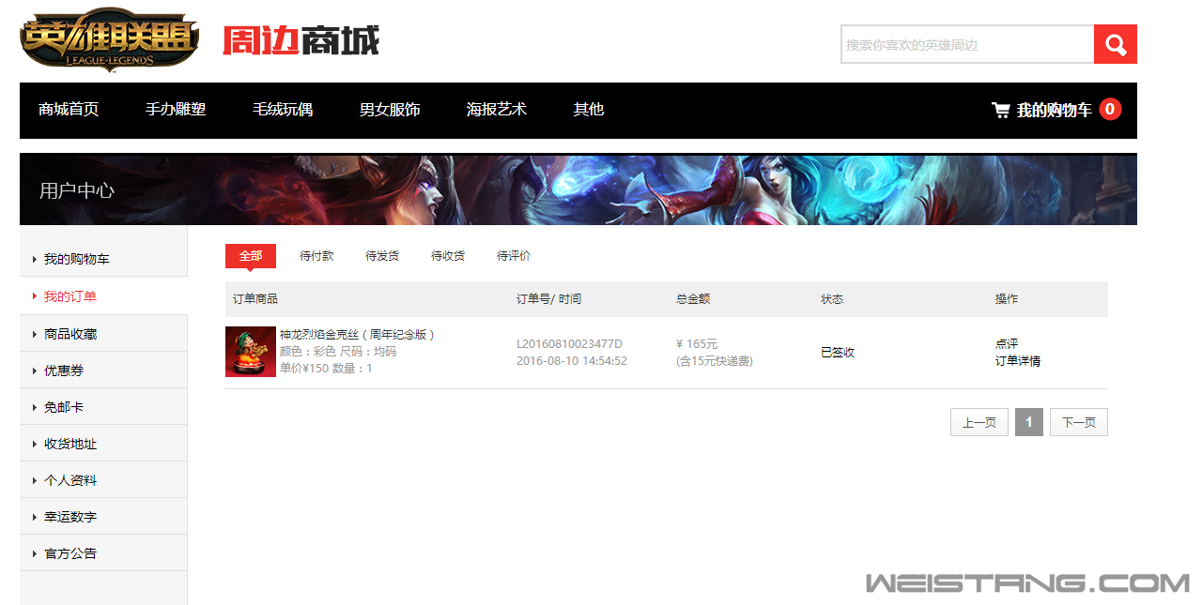Open 订单详情 for the order
Image resolution: width=1202 pixels, height=605 pixels.
coord(1018,361)
